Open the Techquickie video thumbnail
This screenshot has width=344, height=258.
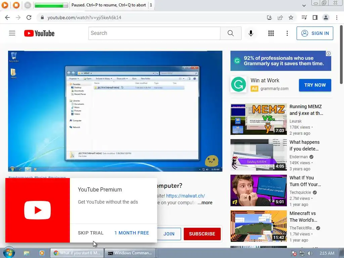click(258, 190)
